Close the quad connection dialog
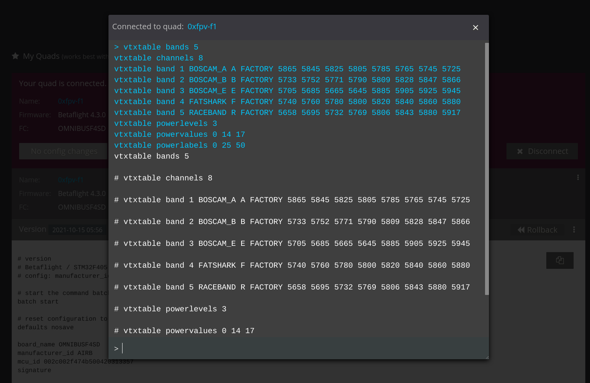 click(x=475, y=28)
